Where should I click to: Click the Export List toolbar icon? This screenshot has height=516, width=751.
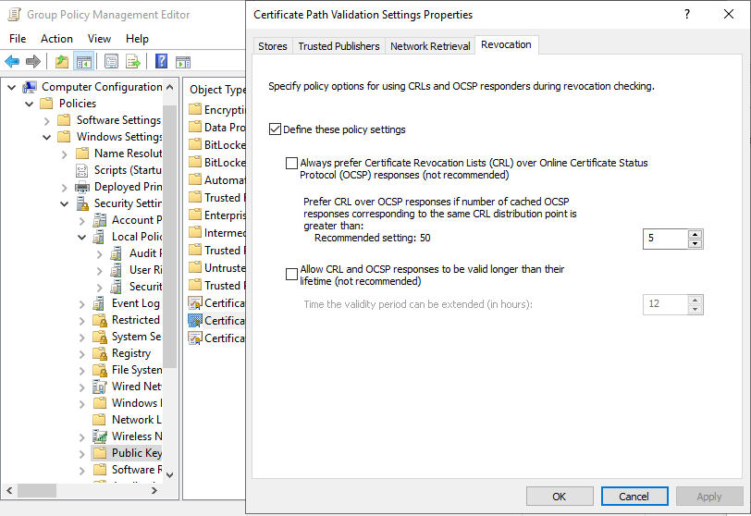click(x=133, y=62)
